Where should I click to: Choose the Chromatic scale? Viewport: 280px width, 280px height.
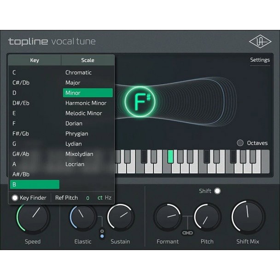(88, 72)
